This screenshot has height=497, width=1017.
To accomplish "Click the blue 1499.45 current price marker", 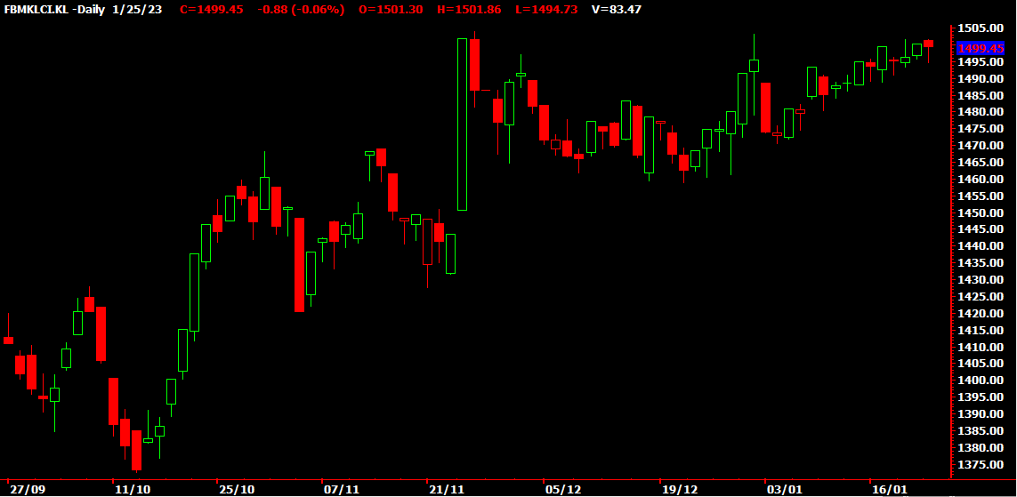I will 981,49.
